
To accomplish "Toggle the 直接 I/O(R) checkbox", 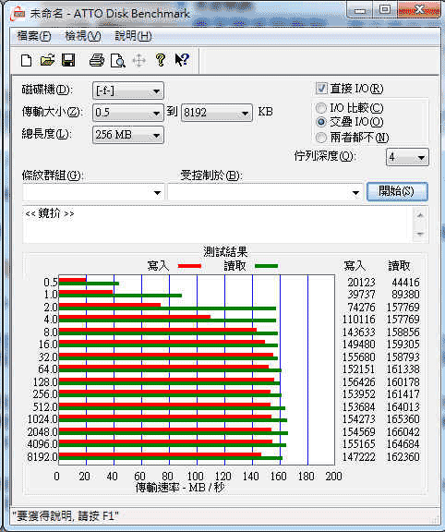I will [321, 89].
